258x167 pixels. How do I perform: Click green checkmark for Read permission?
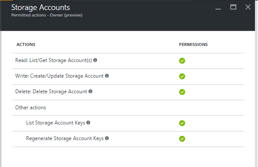(182, 61)
